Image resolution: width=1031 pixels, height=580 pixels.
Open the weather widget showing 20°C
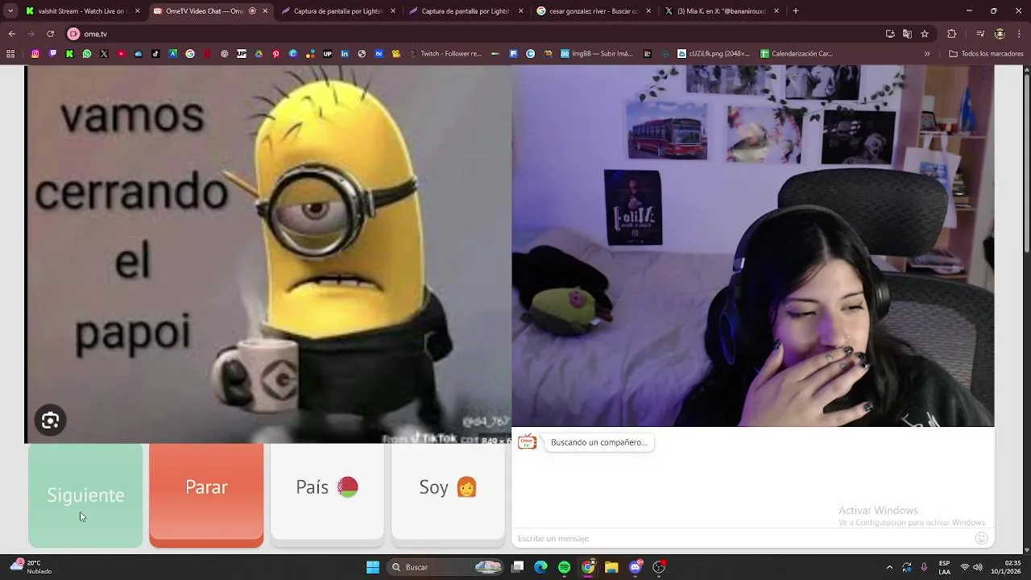31,567
